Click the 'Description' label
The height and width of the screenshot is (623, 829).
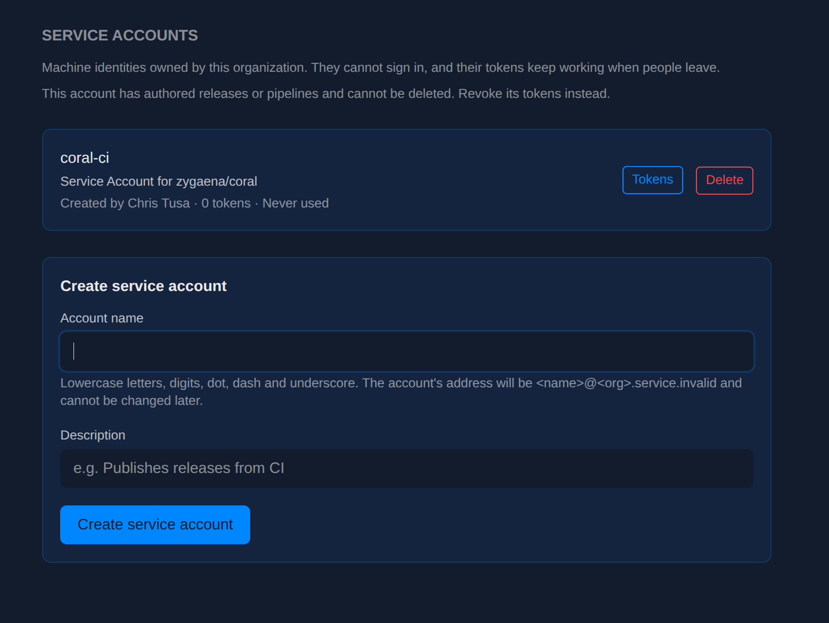tap(93, 435)
